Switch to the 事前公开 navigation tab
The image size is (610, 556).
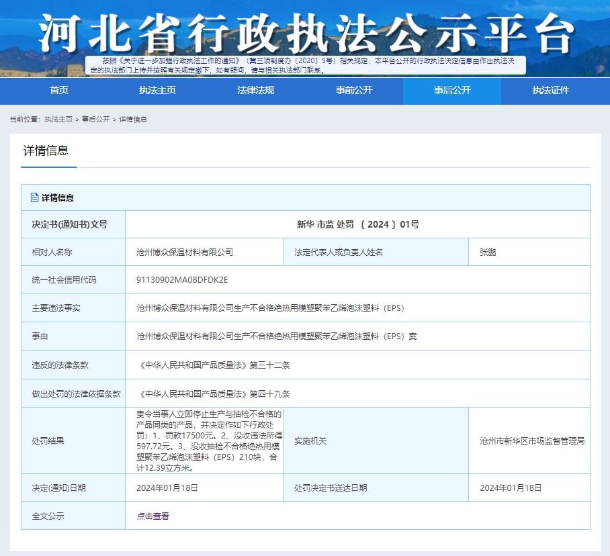(x=354, y=91)
